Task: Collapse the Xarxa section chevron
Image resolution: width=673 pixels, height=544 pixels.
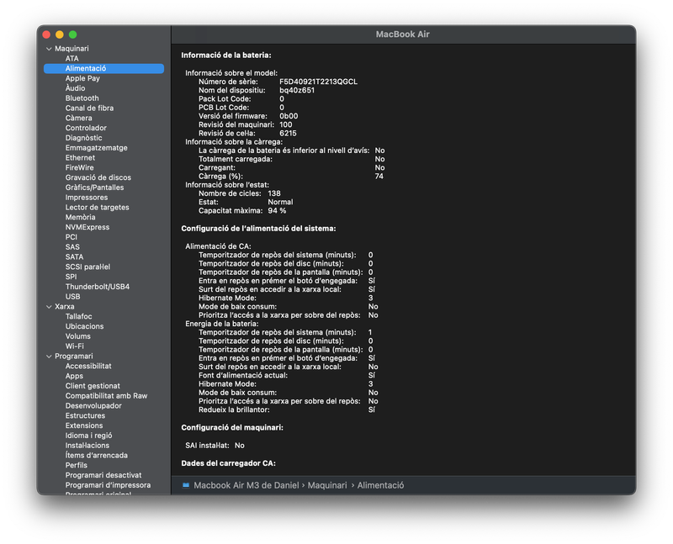Action: 49,307
